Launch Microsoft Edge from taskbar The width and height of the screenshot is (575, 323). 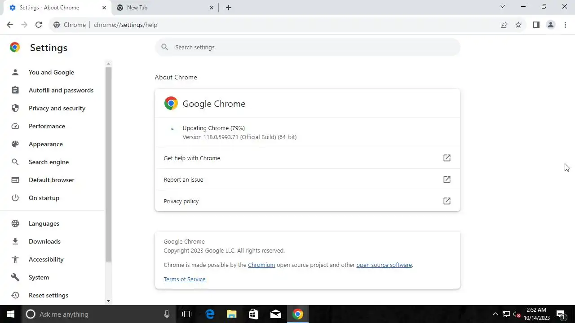pos(210,314)
